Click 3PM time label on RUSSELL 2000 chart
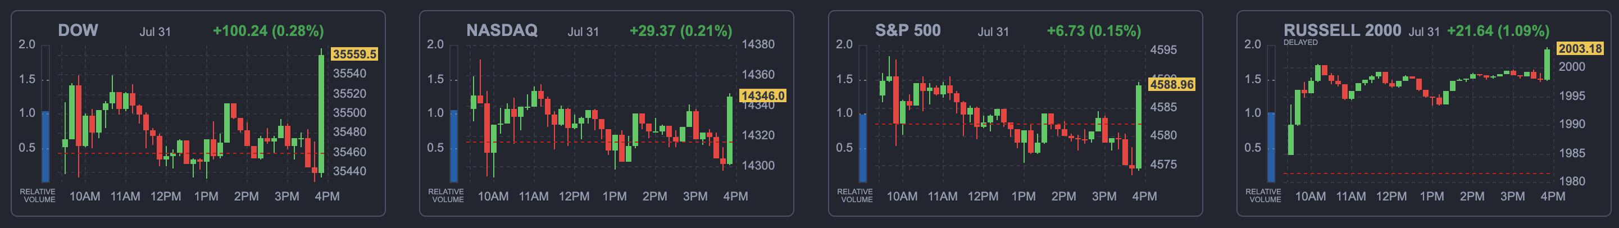1619x228 pixels. (1512, 197)
